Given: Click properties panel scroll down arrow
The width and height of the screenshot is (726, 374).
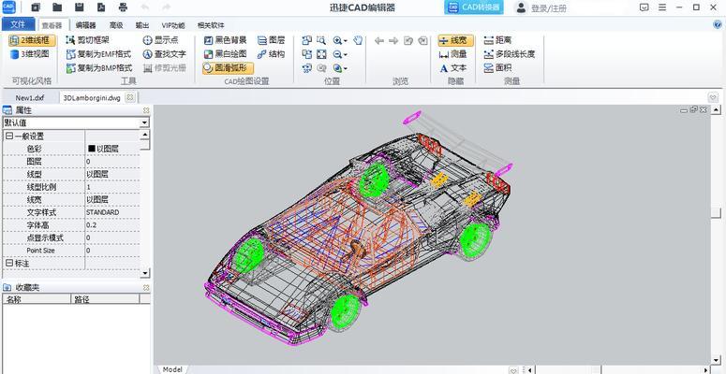Looking at the screenshot, I should [145, 273].
